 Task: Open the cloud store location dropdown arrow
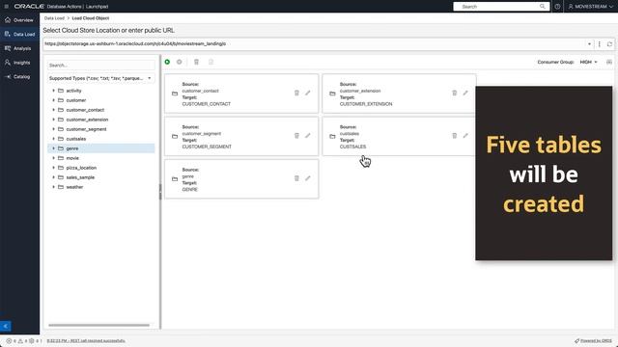[x=589, y=44]
